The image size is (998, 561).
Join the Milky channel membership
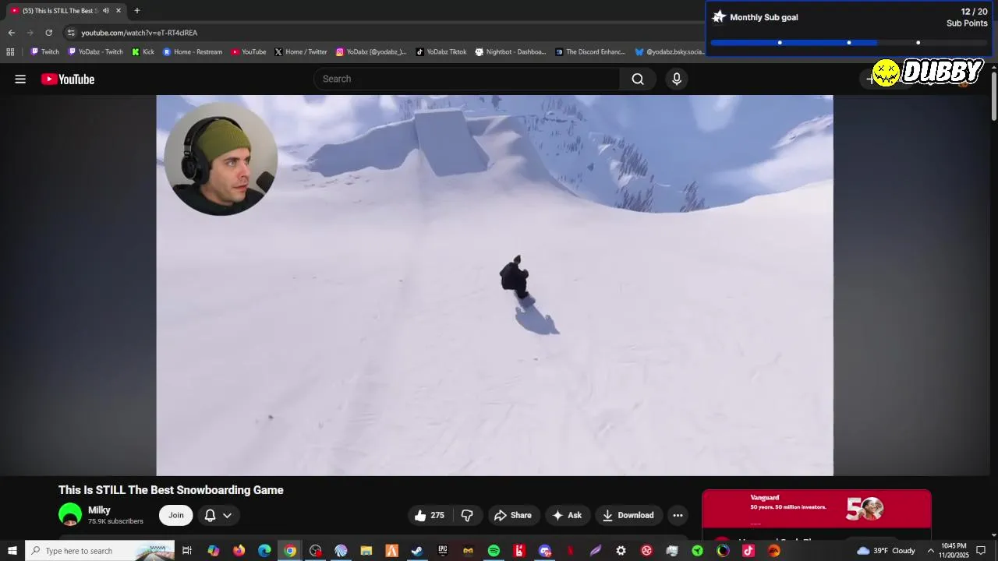[176, 515]
